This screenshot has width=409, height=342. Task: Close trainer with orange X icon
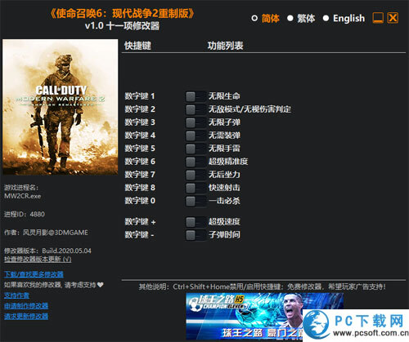tap(393, 18)
